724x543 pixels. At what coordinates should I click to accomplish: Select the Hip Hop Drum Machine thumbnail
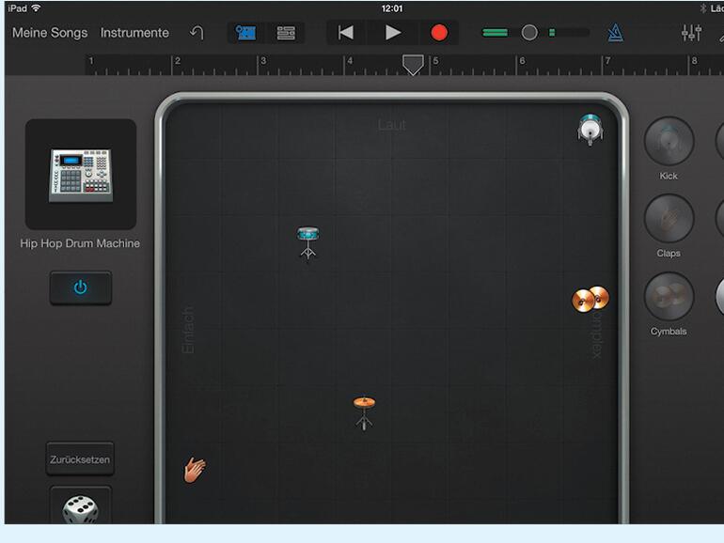[x=81, y=175]
